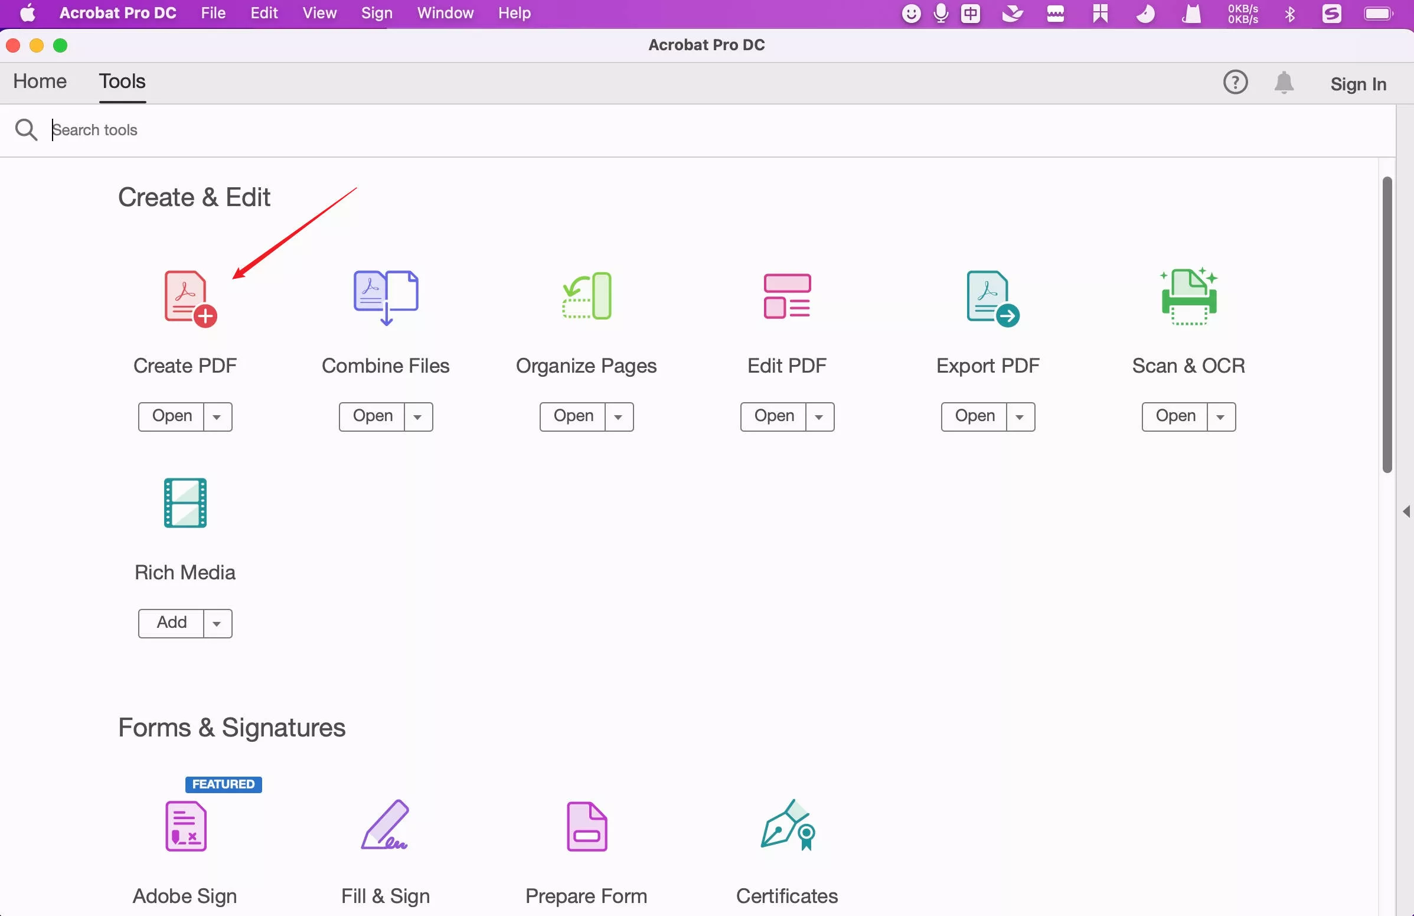Click the Scan & OCR printer icon
The height and width of the screenshot is (916, 1414).
click(1188, 296)
